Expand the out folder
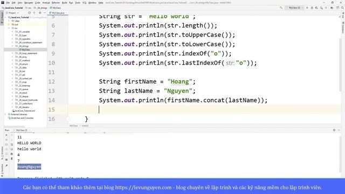 [9, 24]
